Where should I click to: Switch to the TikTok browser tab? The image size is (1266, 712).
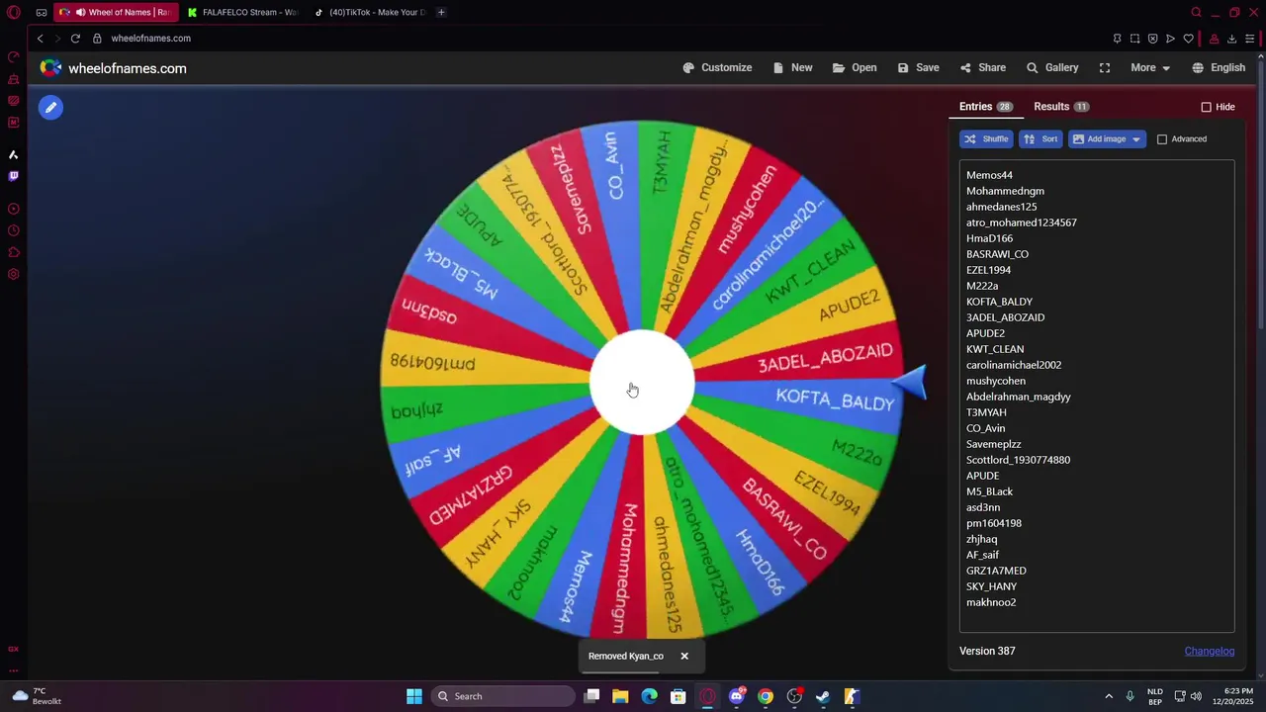(370, 12)
